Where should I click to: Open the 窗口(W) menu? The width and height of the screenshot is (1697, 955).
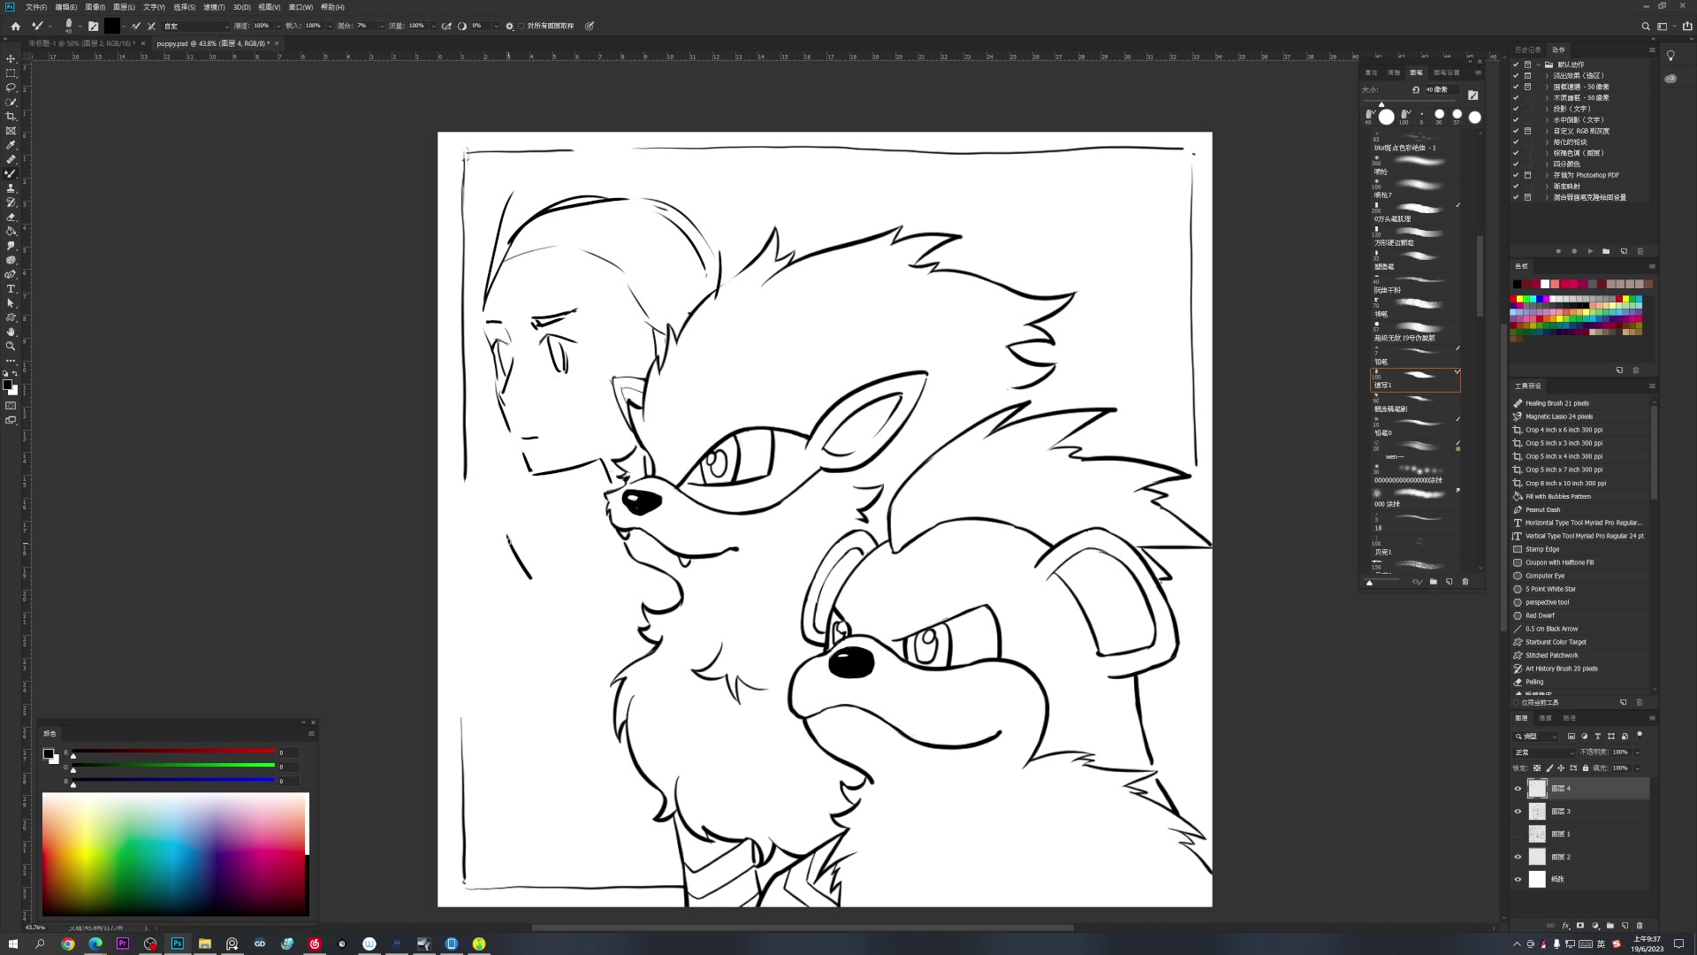point(301,7)
